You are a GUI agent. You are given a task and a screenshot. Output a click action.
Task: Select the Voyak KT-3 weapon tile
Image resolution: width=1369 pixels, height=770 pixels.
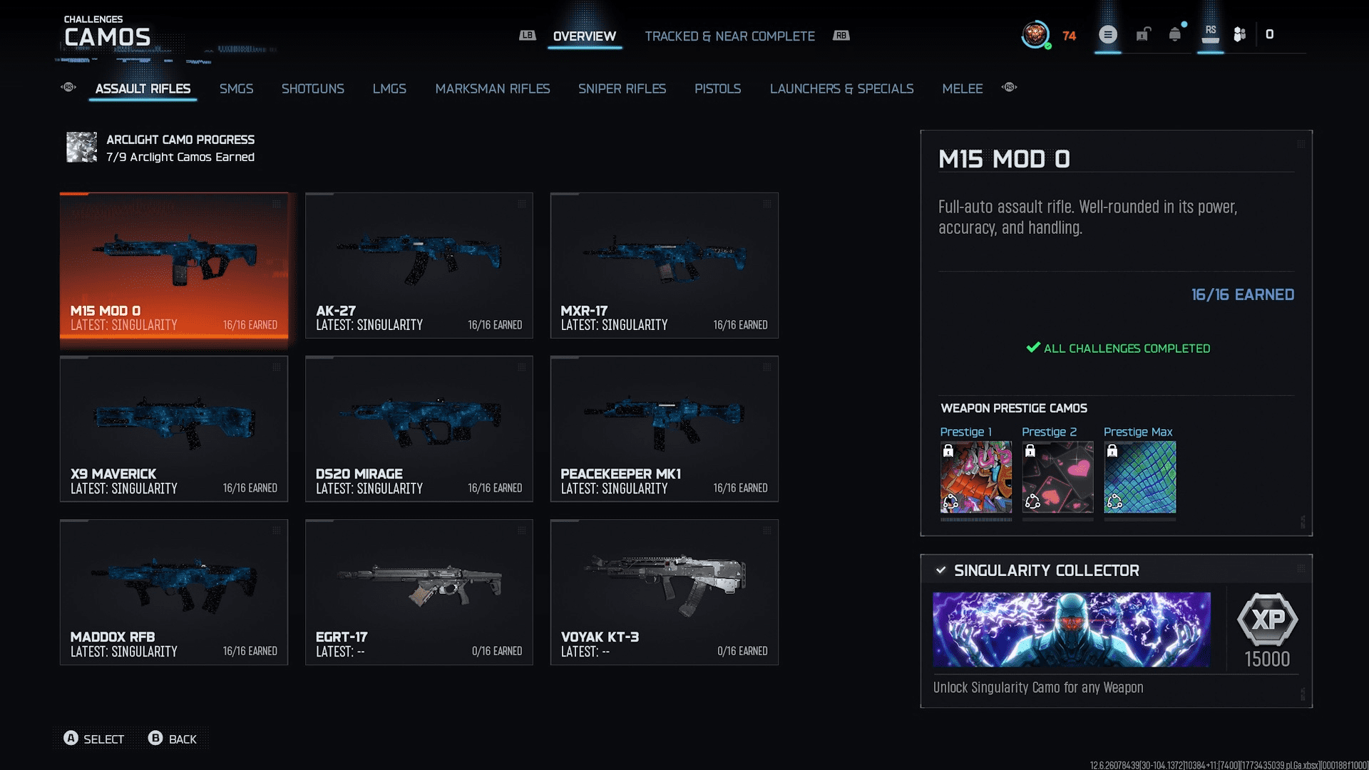pyautogui.click(x=665, y=592)
